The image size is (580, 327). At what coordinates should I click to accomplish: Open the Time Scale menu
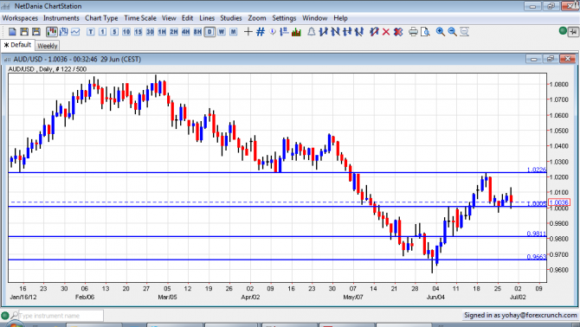[x=140, y=18]
